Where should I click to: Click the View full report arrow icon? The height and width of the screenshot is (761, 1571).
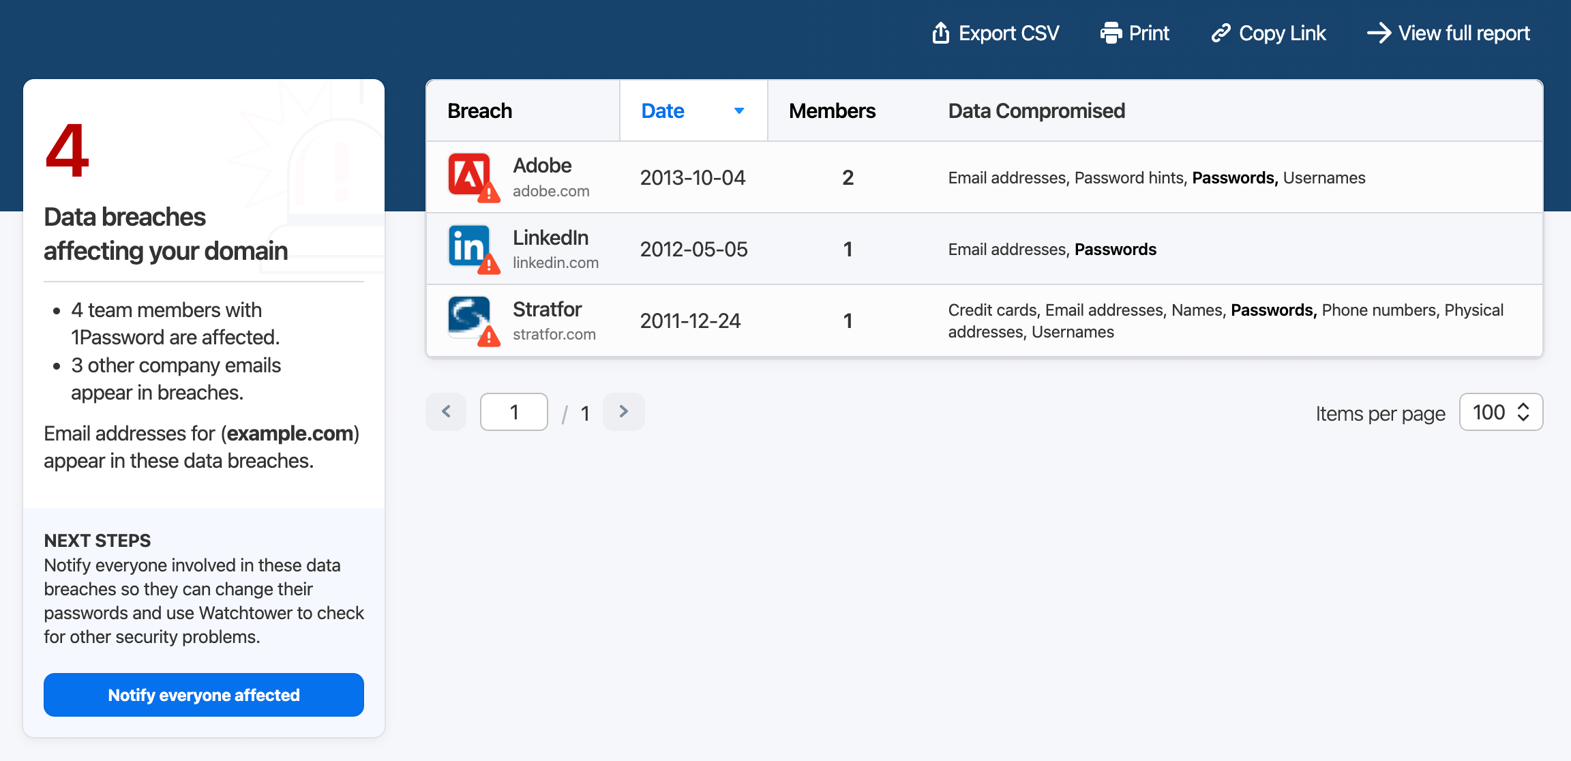1379,33
